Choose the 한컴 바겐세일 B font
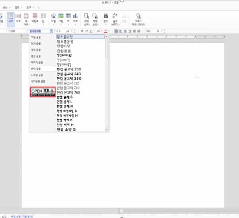This screenshot has width=239, height=218. [x=80, y=111]
